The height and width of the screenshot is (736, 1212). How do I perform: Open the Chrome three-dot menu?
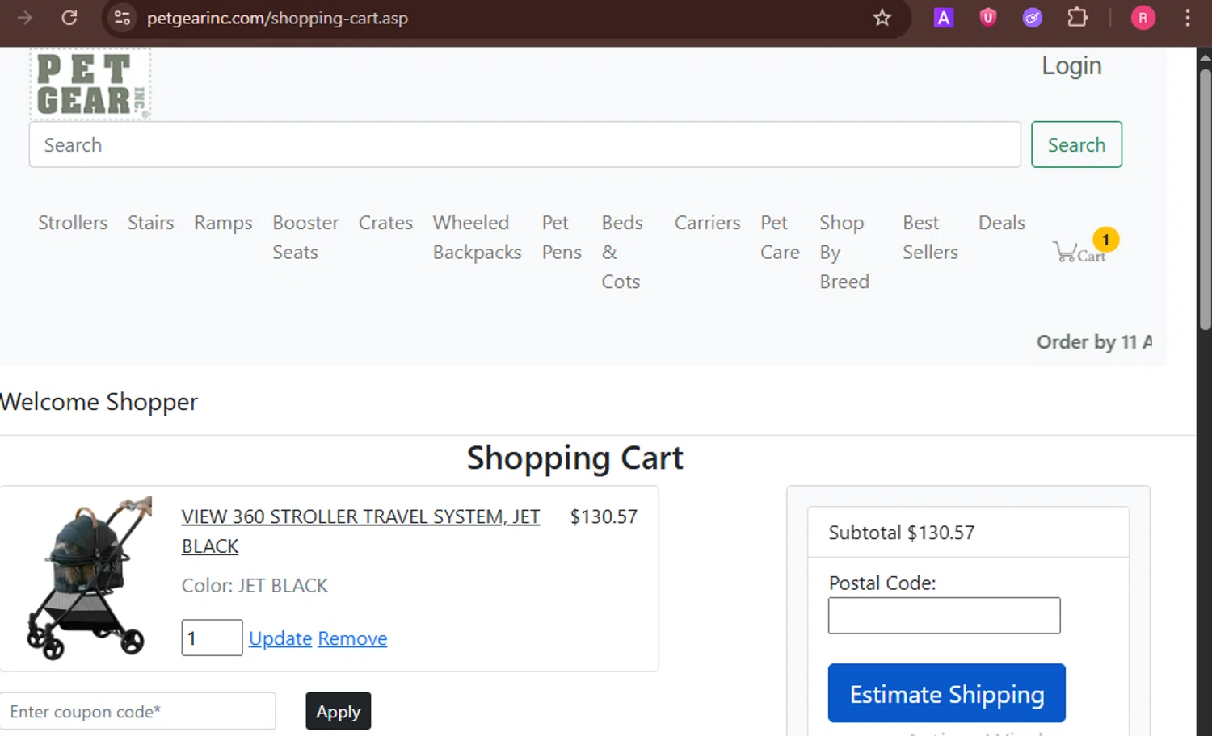(1187, 18)
